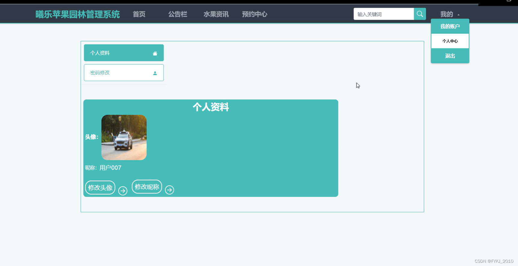This screenshot has height=266, width=518.
Task: Open 预约中心 from the top navigation
Action: (254, 14)
